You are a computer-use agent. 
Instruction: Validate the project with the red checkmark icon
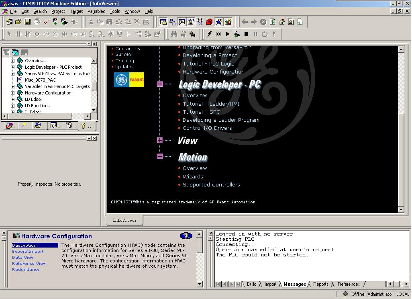[46, 22]
